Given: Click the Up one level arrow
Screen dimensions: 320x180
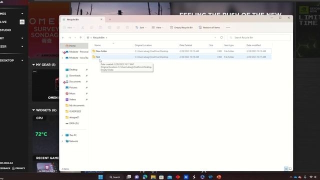Looking at the screenshot, I should [81, 38].
